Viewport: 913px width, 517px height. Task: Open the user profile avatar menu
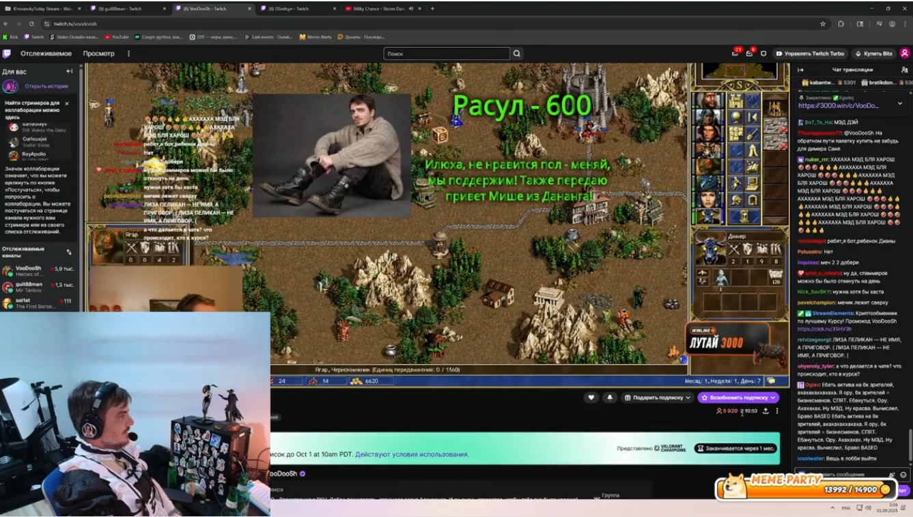[x=904, y=53]
